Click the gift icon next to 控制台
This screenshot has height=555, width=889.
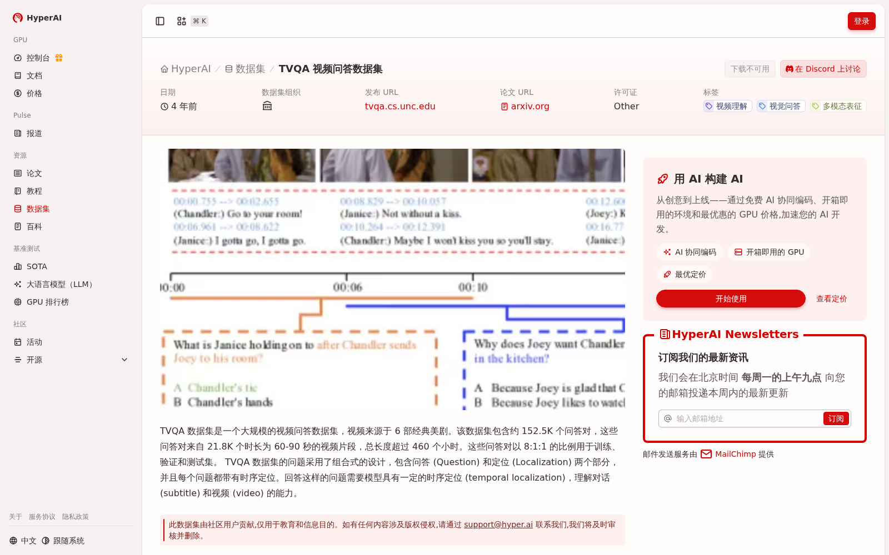(59, 58)
